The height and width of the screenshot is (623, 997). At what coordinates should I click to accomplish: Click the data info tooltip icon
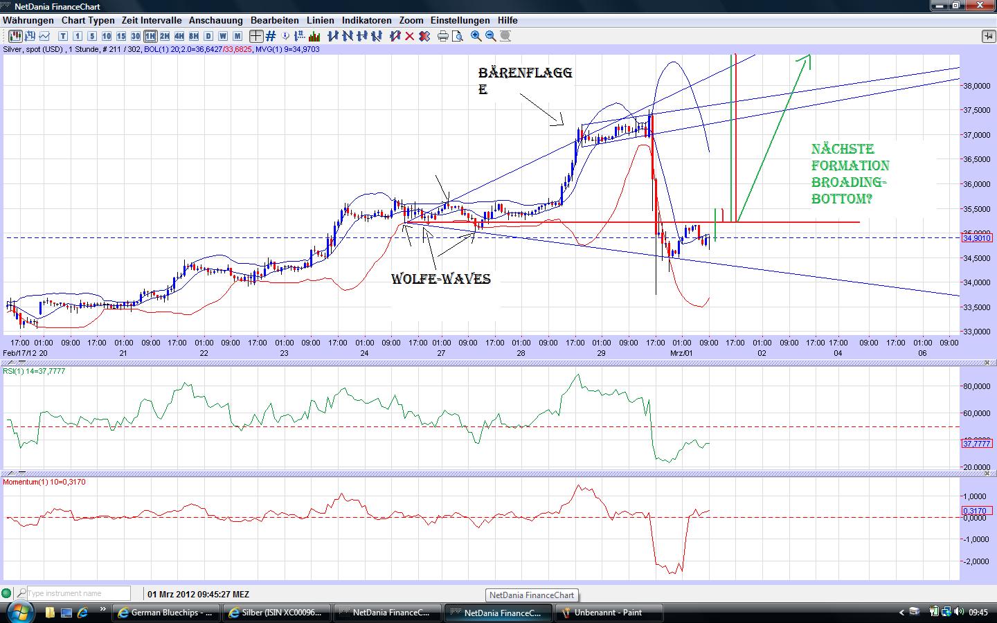285,36
